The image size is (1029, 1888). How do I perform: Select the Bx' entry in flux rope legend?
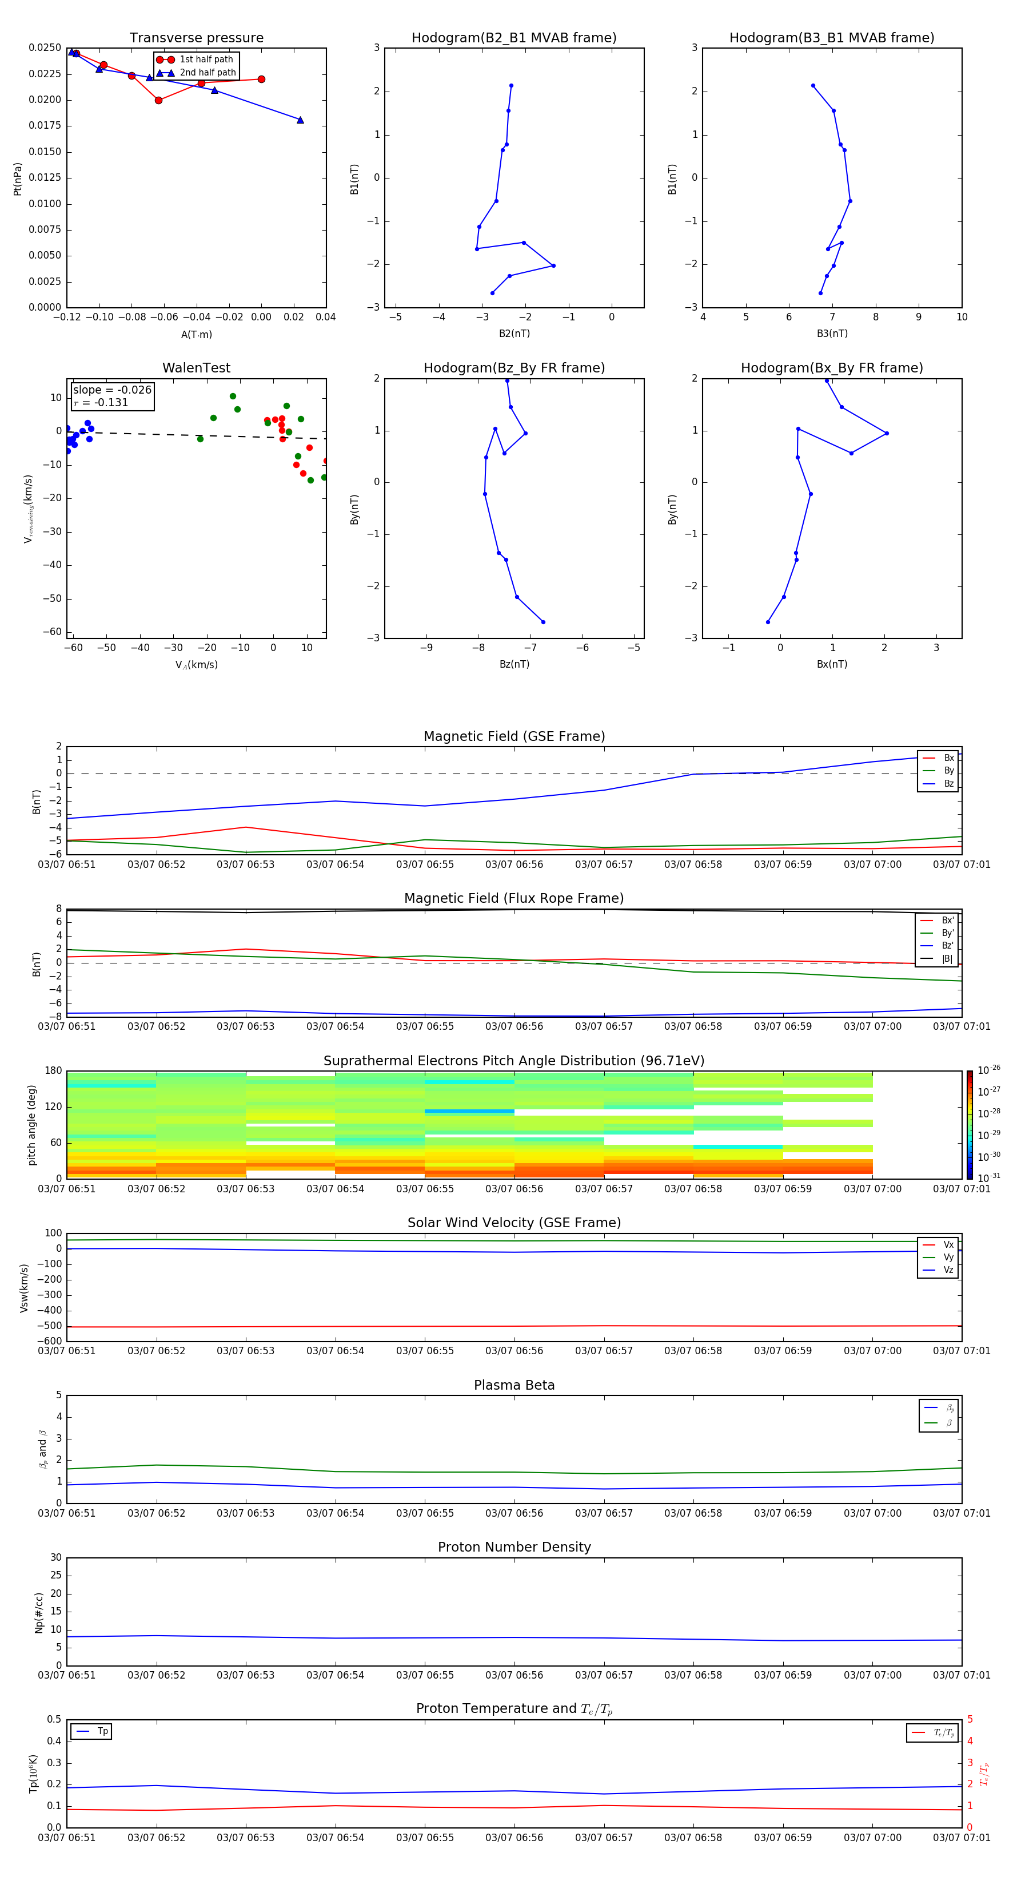click(x=938, y=921)
